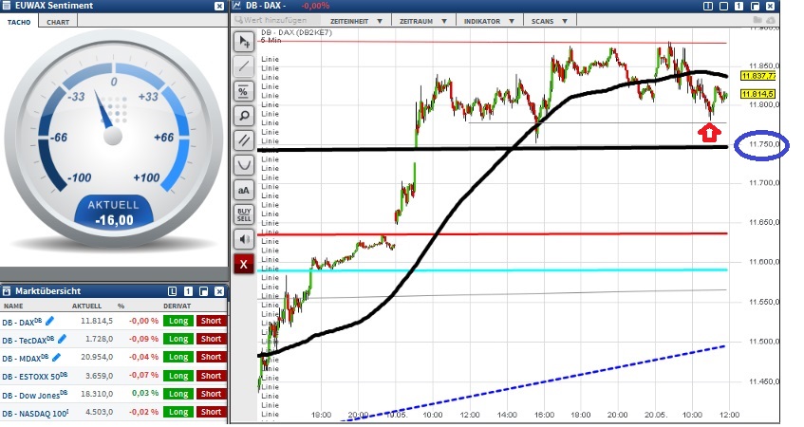Open the INDIKATOR dropdown
This screenshot has width=804, height=427.
(489, 21)
